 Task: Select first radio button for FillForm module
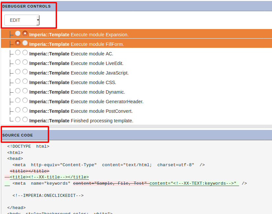click(x=18, y=43)
